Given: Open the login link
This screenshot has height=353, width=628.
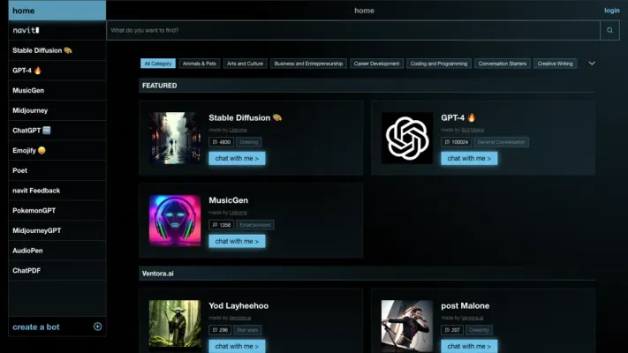Looking at the screenshot, I should click(x=611, y=11).
